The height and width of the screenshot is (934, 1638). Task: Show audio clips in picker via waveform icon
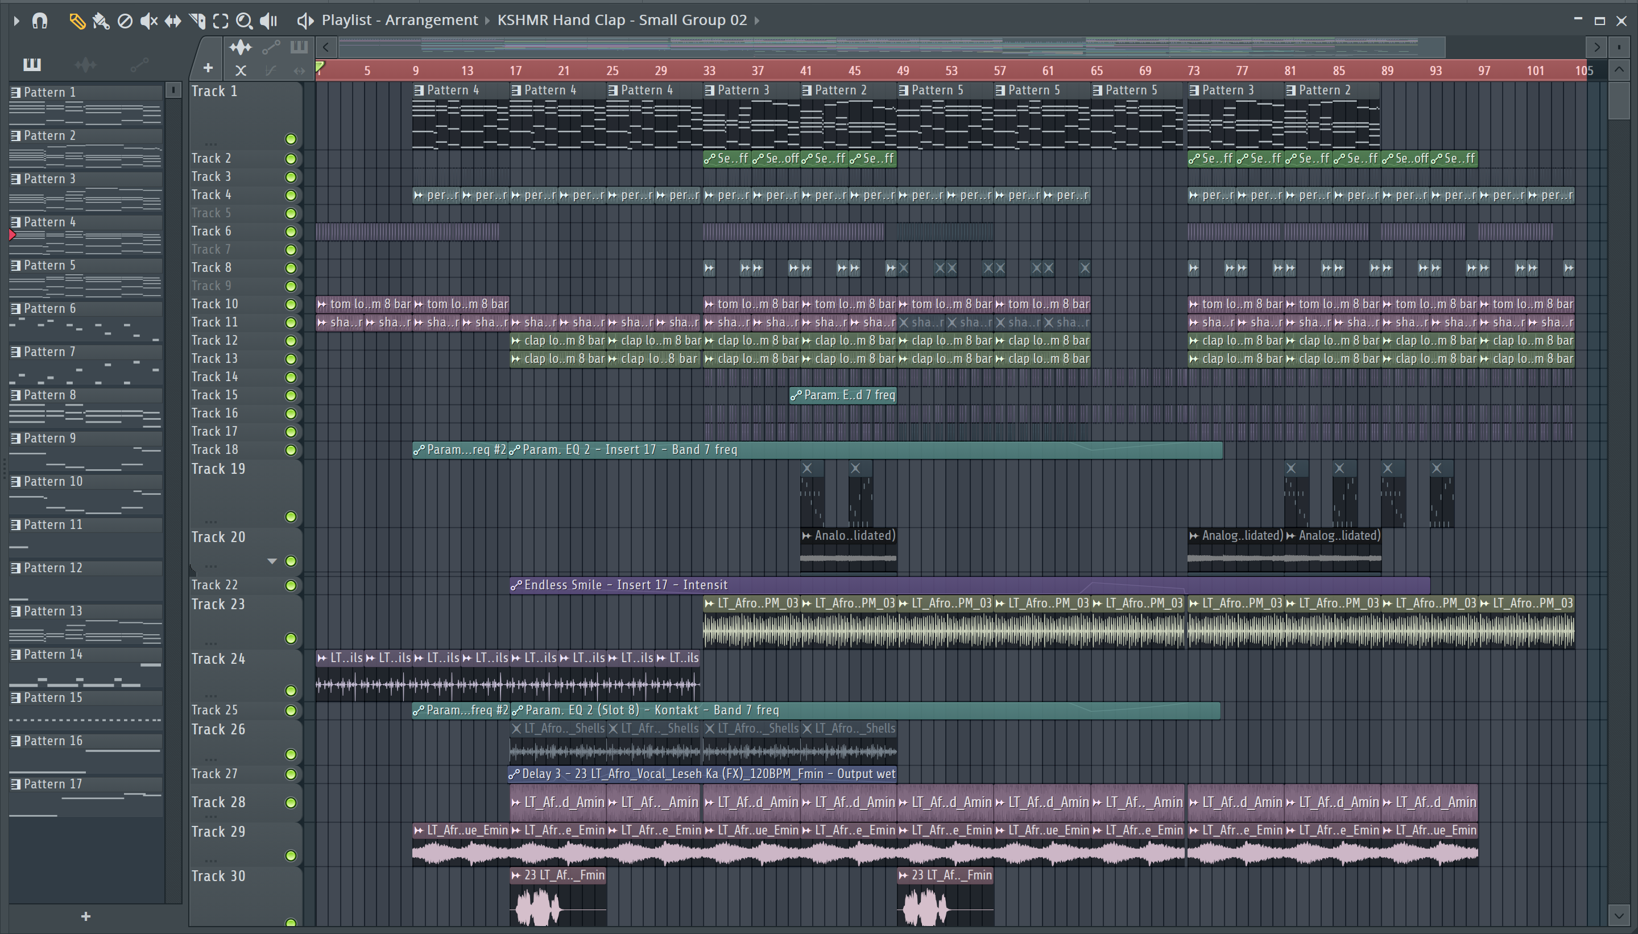85,64
